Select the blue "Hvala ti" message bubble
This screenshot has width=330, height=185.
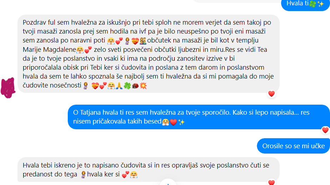306,4
